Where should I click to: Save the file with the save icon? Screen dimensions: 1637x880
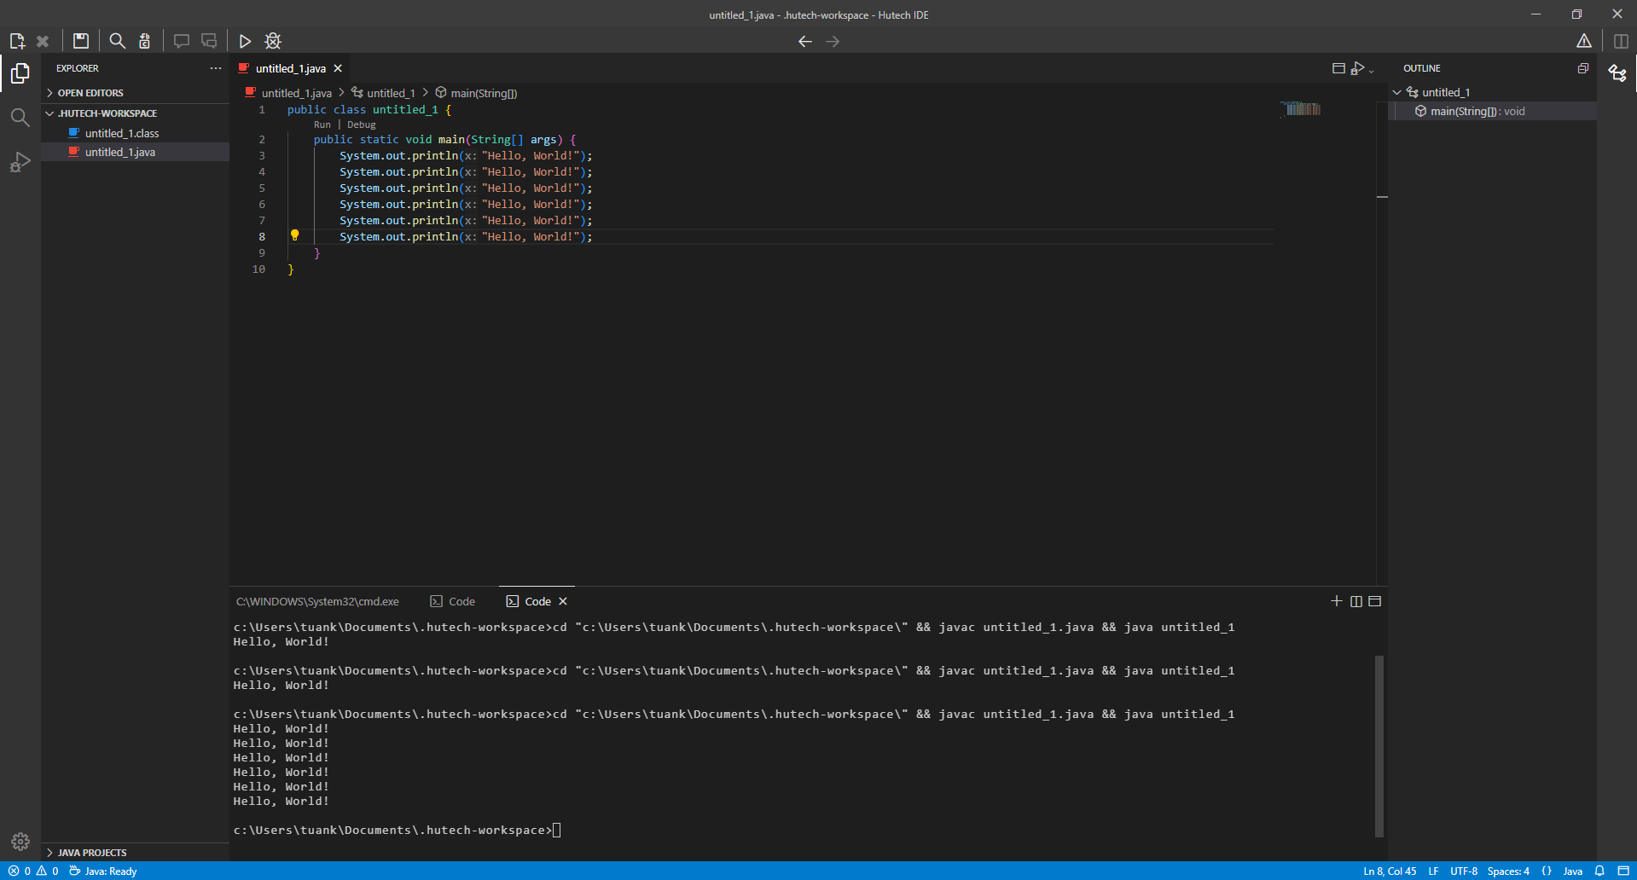tap(80, 40)
